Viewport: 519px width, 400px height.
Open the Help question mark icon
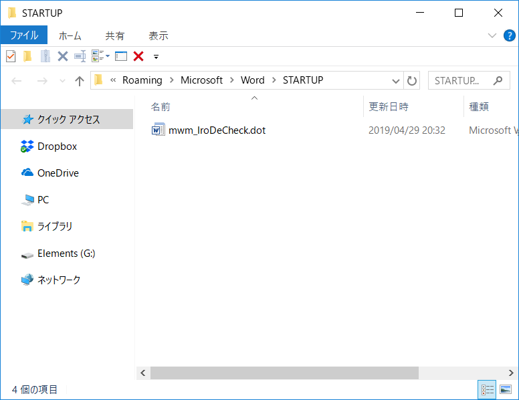(509, 35)
